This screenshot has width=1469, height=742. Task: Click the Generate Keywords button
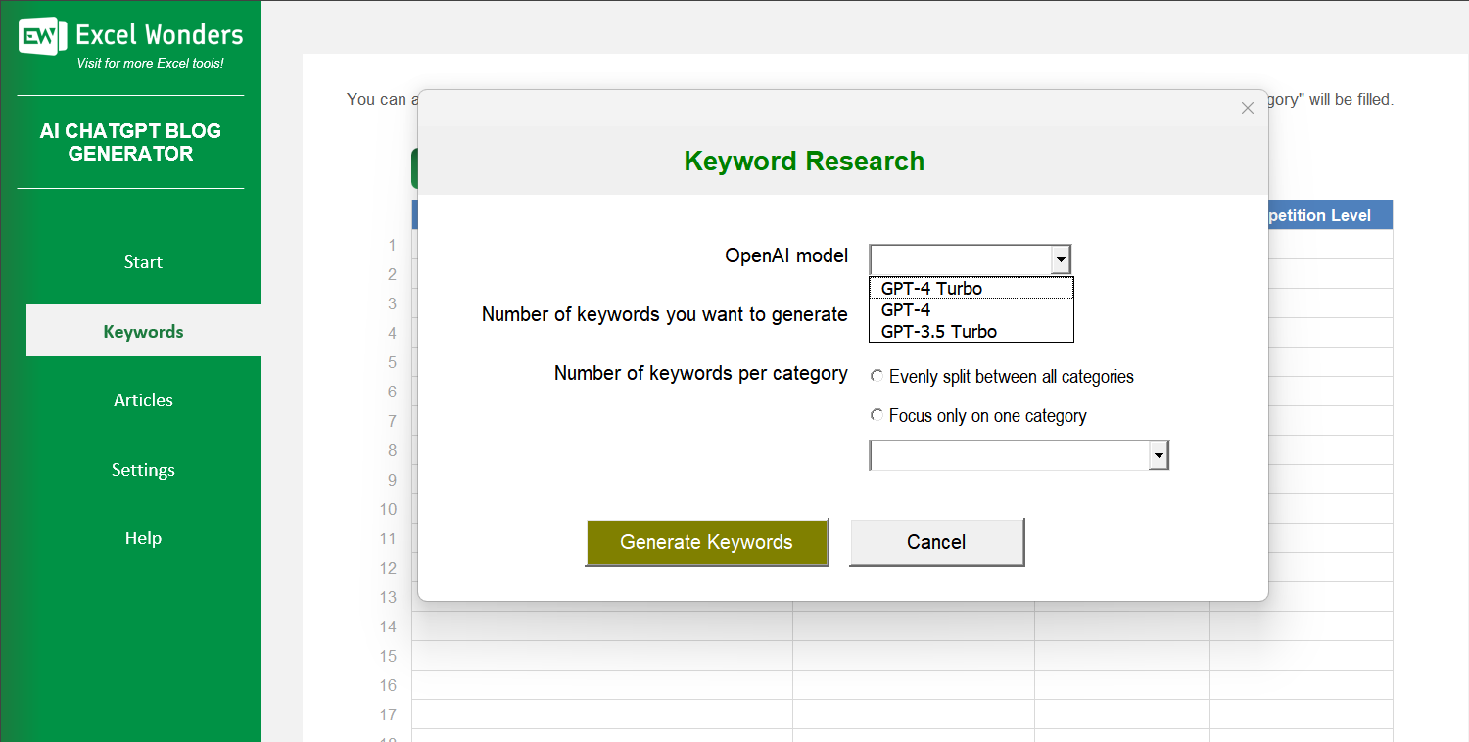point(707,541)
